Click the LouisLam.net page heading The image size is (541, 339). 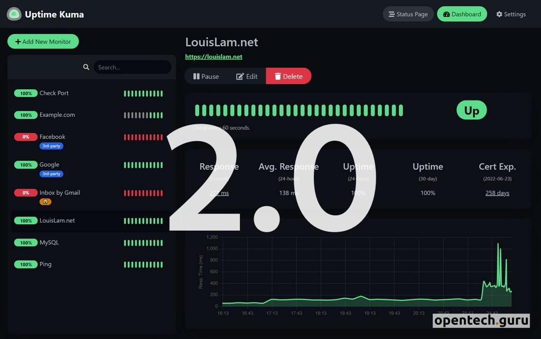coord(221,42)
